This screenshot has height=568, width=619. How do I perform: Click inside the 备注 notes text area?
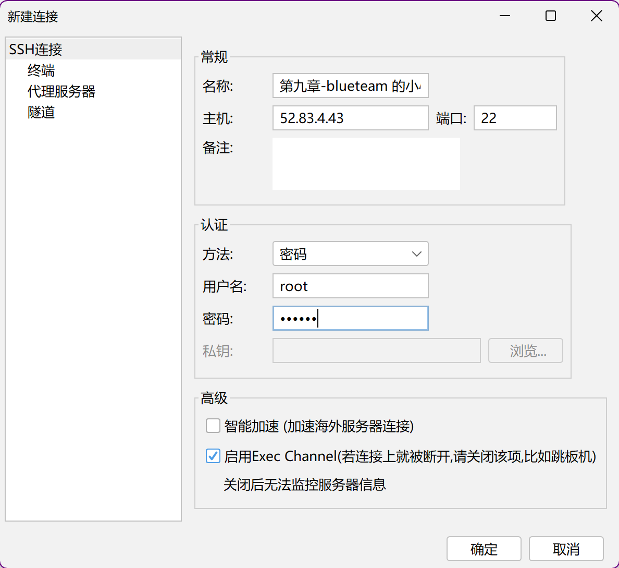pyautogui.click(x=366, y=164)
